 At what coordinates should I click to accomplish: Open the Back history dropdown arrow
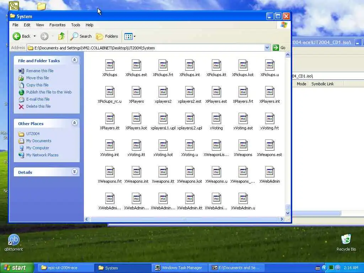[x=34, y=36]
